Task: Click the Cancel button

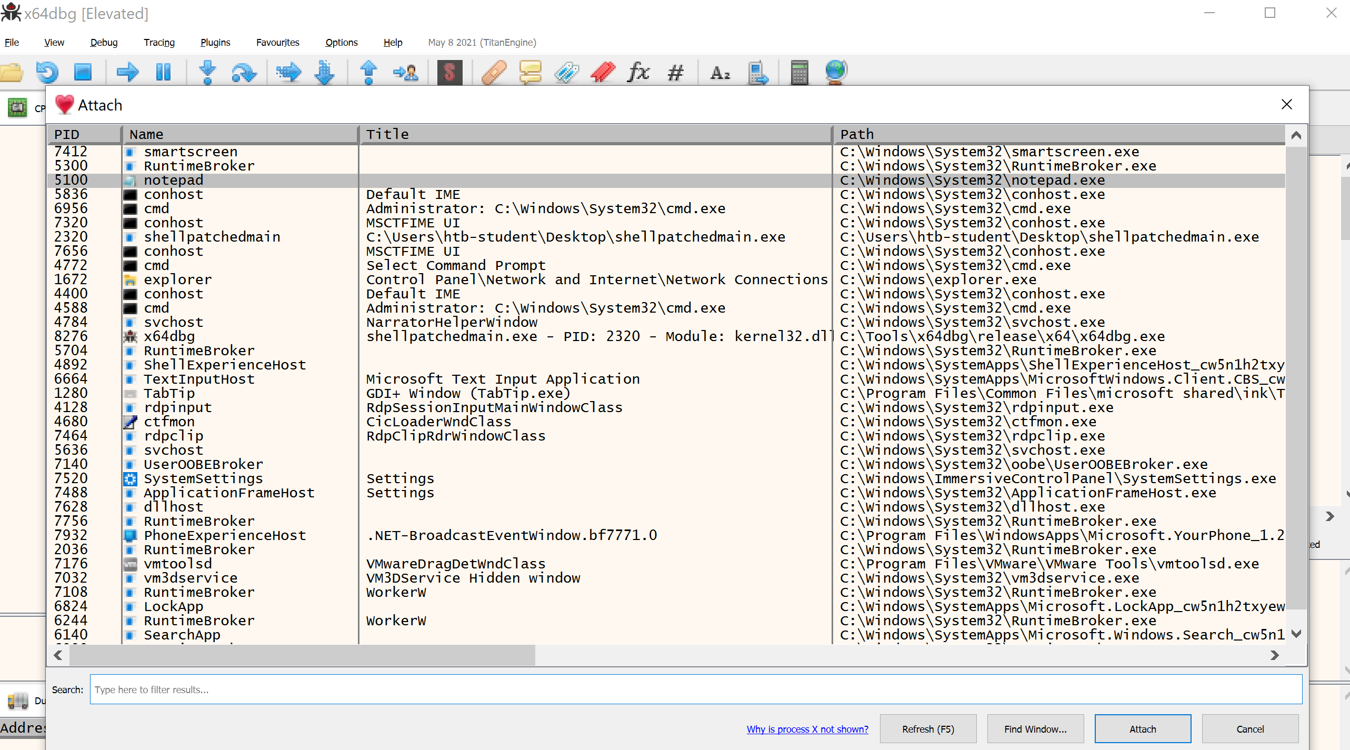Action: (1250, 728)
